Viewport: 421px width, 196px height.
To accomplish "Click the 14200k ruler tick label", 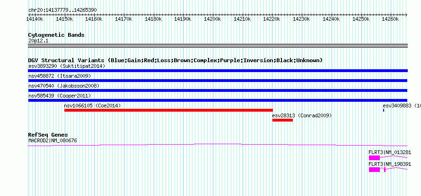I will pos(212,19).
